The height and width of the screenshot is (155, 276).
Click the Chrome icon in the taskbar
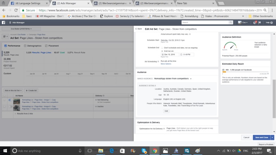tap(154, 151)
